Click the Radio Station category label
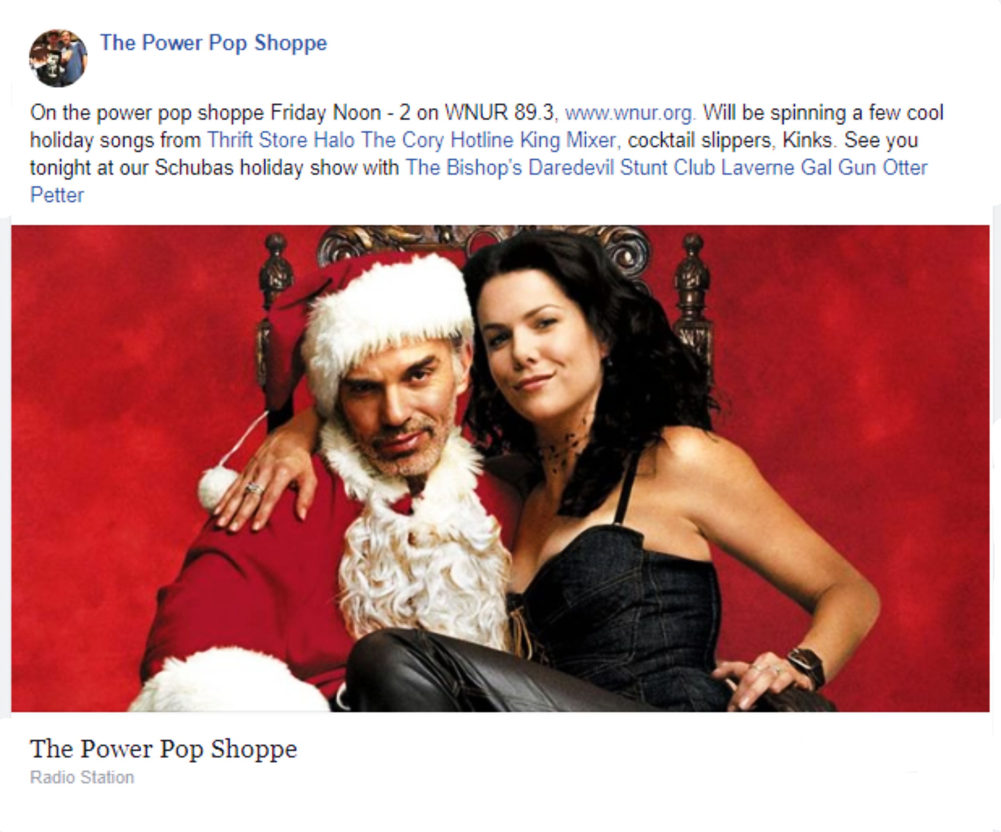The height and width of the screenshot is (832, 1001). 82,777
